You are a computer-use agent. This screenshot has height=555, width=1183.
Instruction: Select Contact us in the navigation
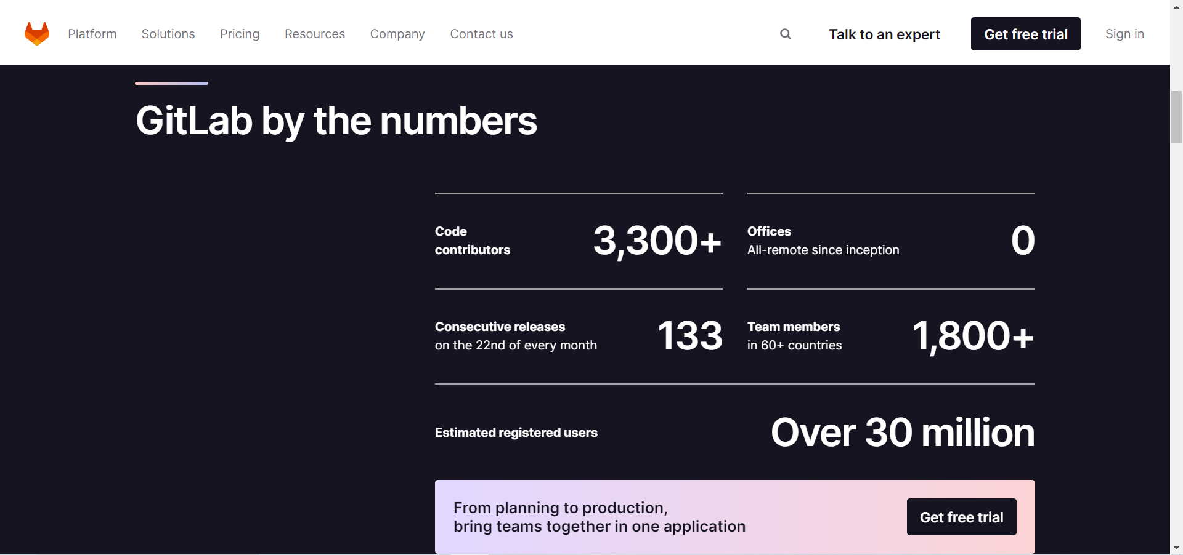(481, 34)
